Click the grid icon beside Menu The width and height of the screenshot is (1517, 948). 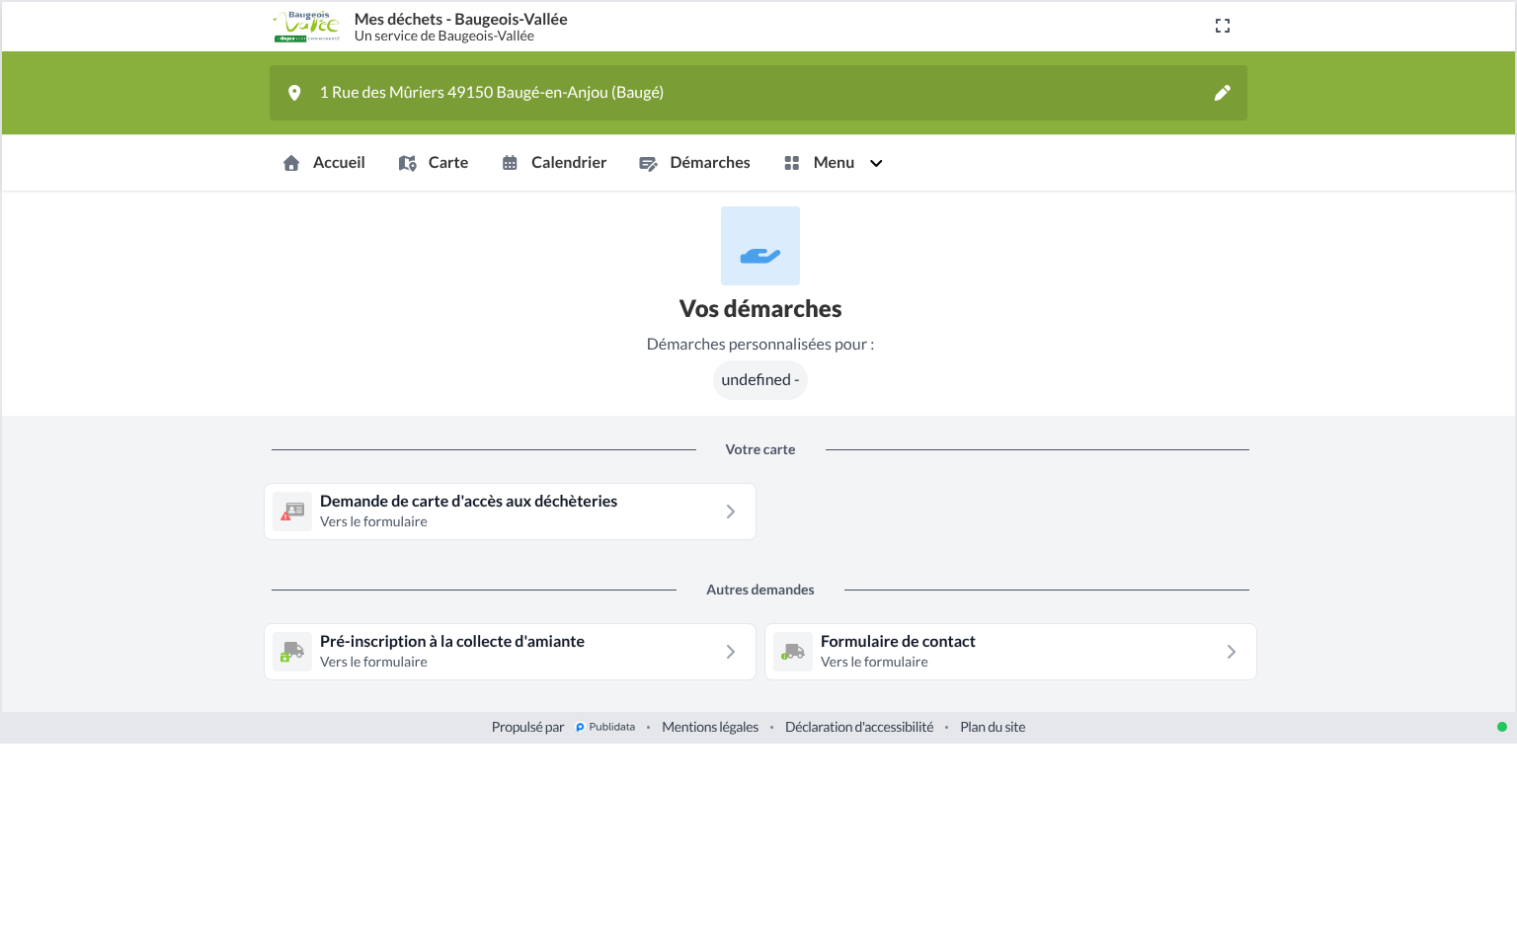pos(792,163)
